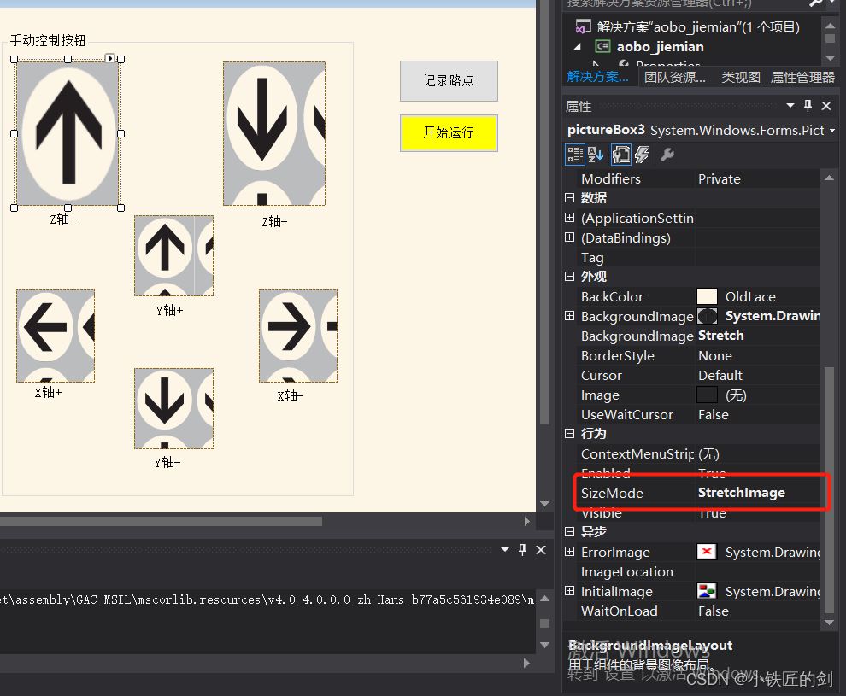Image resolution: width=846 pixels, height=696 pixels.
Task: Select the Cursor Default value
Action: pyautogui.click(x=720, y=375)
